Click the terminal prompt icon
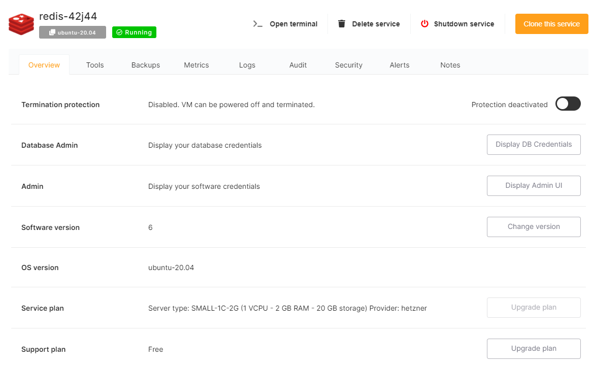Image resolution: width=592 pixels, height=365 pixels. click(258, 24)
